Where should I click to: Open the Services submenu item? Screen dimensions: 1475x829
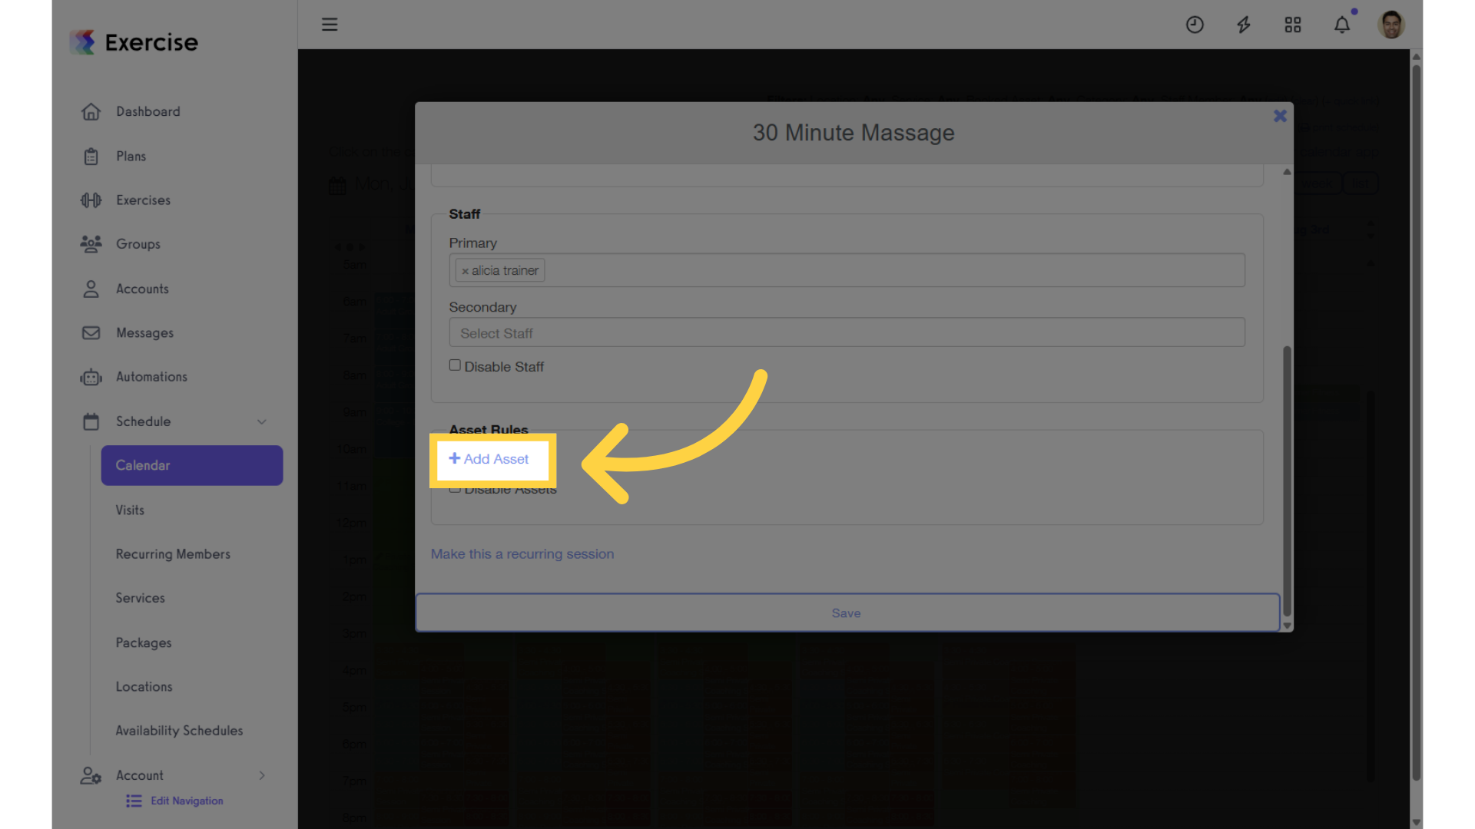click(x=140, y=598)
